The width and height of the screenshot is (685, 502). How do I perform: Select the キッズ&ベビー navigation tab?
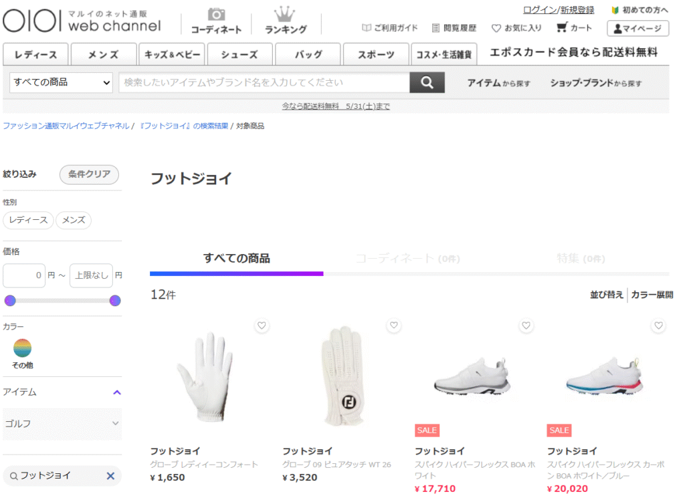point(172,55)
